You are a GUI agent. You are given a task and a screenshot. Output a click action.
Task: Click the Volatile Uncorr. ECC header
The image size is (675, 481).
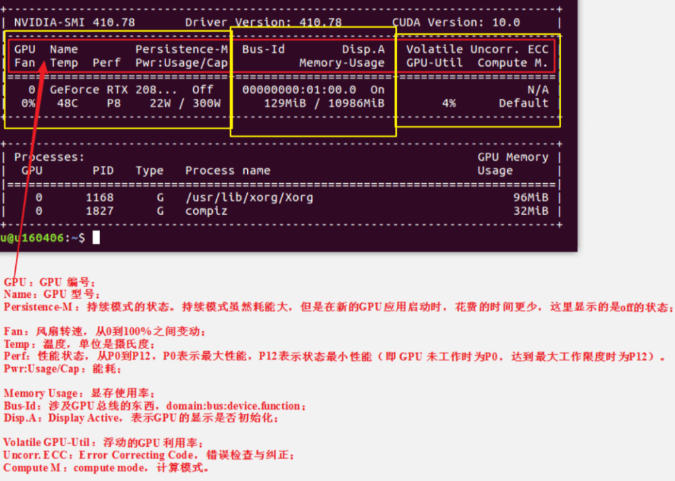tap(477, 49)
